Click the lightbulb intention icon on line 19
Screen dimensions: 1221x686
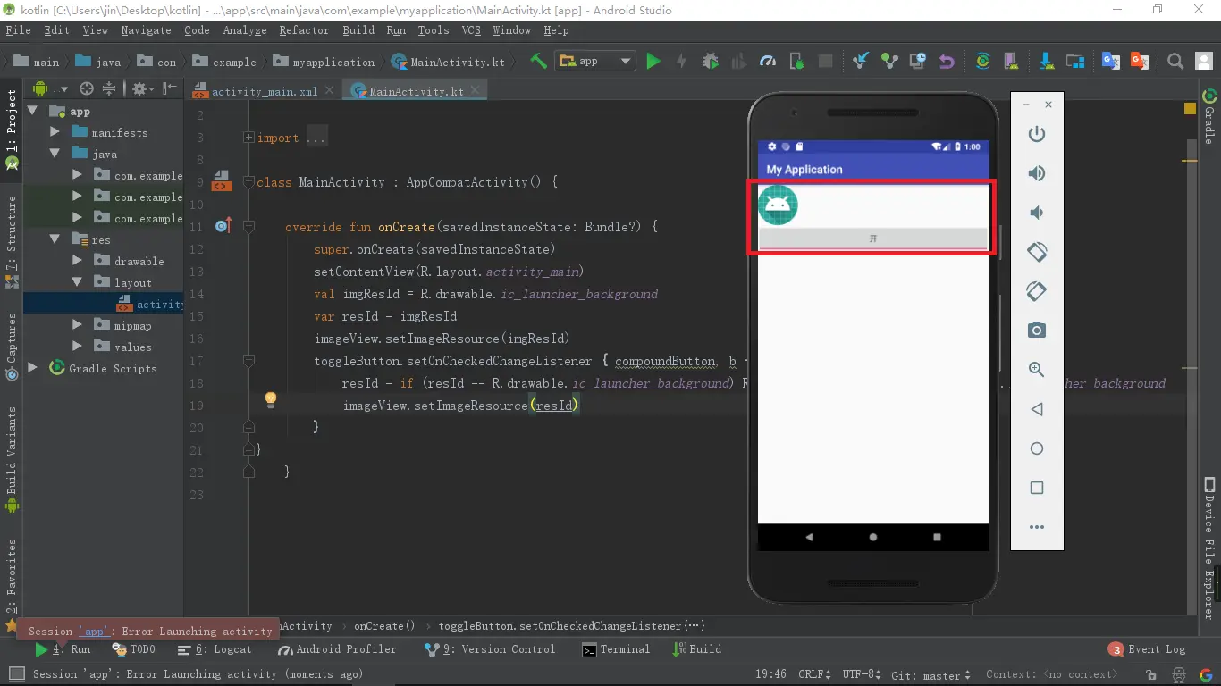(x=271, y=400)
